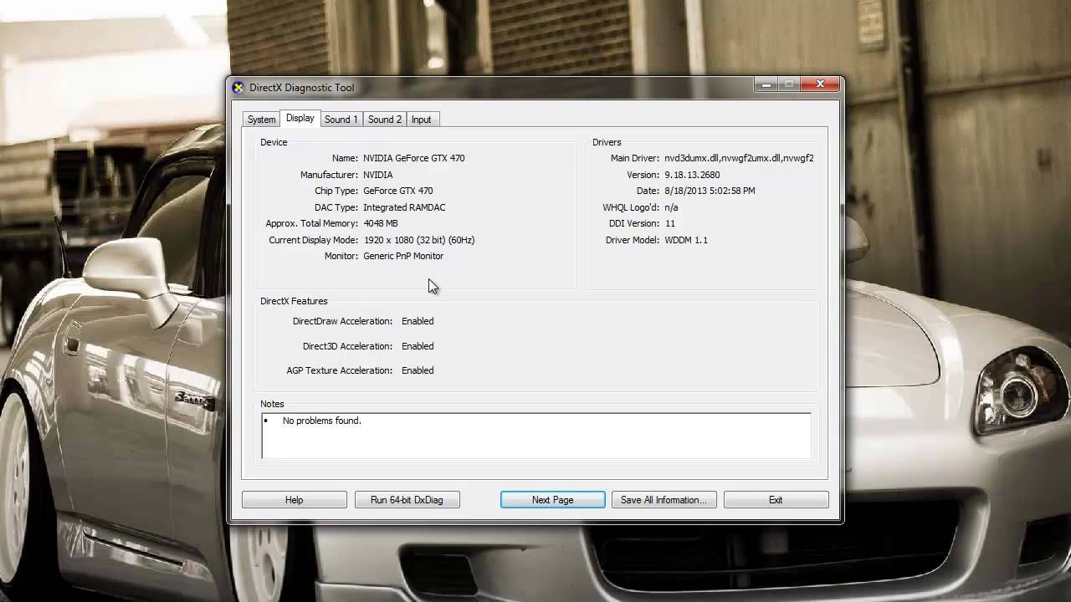Click Manufacturer value 'NVIDIA'
This screenshot has height=602, width=1071.
click(377, 175)
